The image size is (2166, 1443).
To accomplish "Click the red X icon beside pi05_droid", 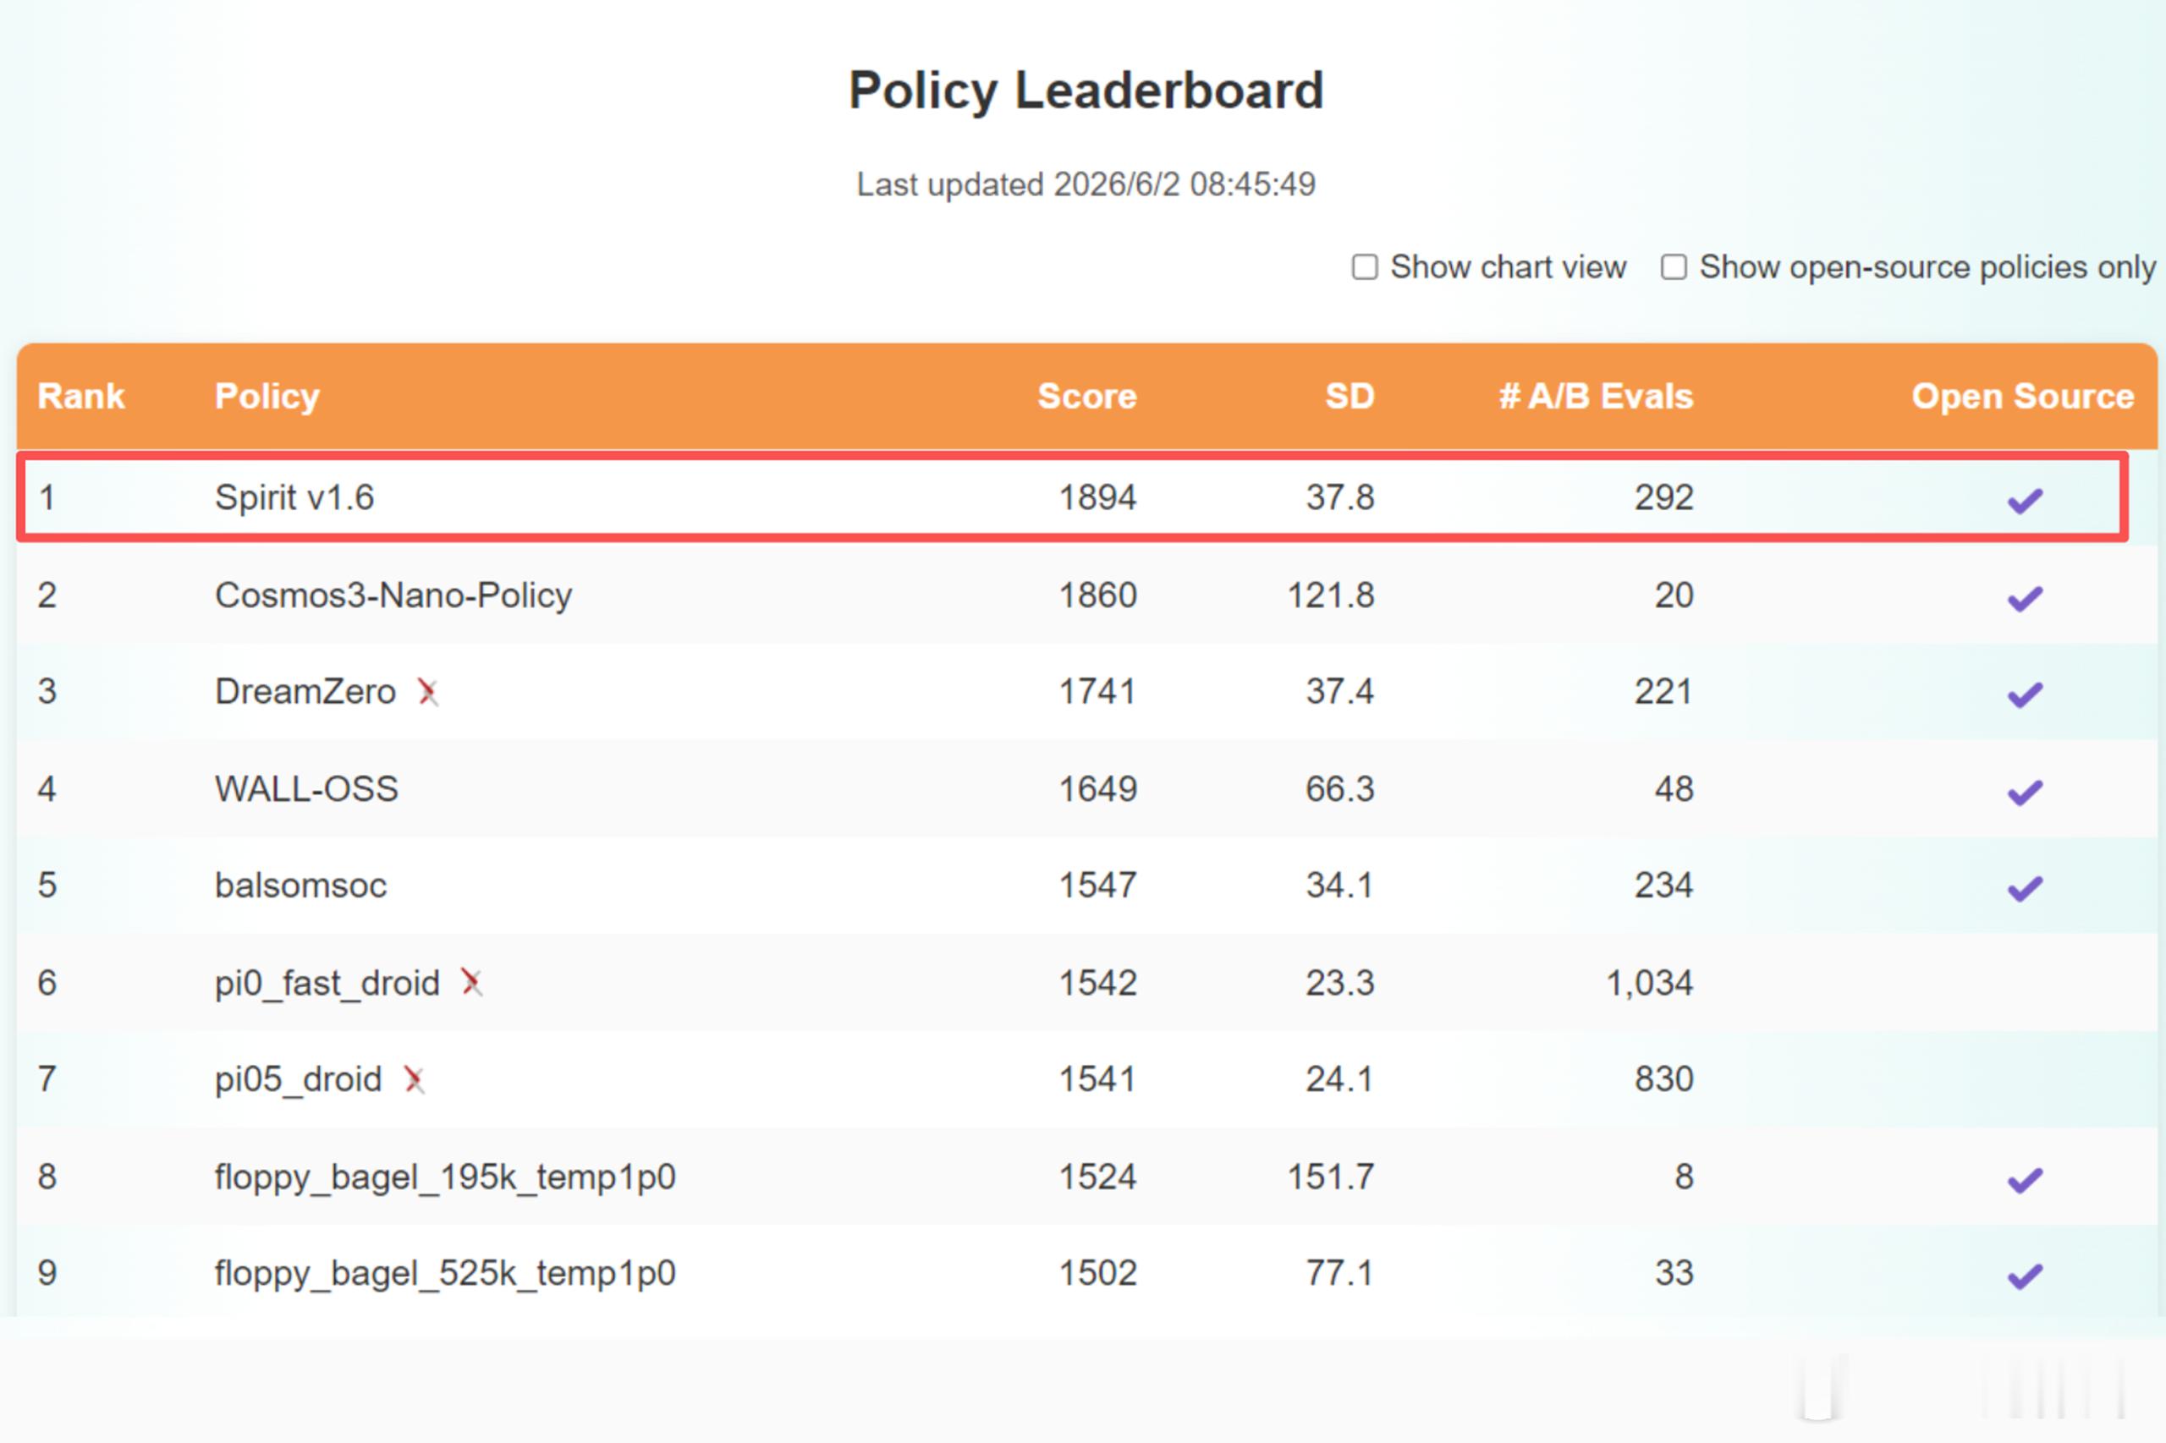I will point(415,1079).
